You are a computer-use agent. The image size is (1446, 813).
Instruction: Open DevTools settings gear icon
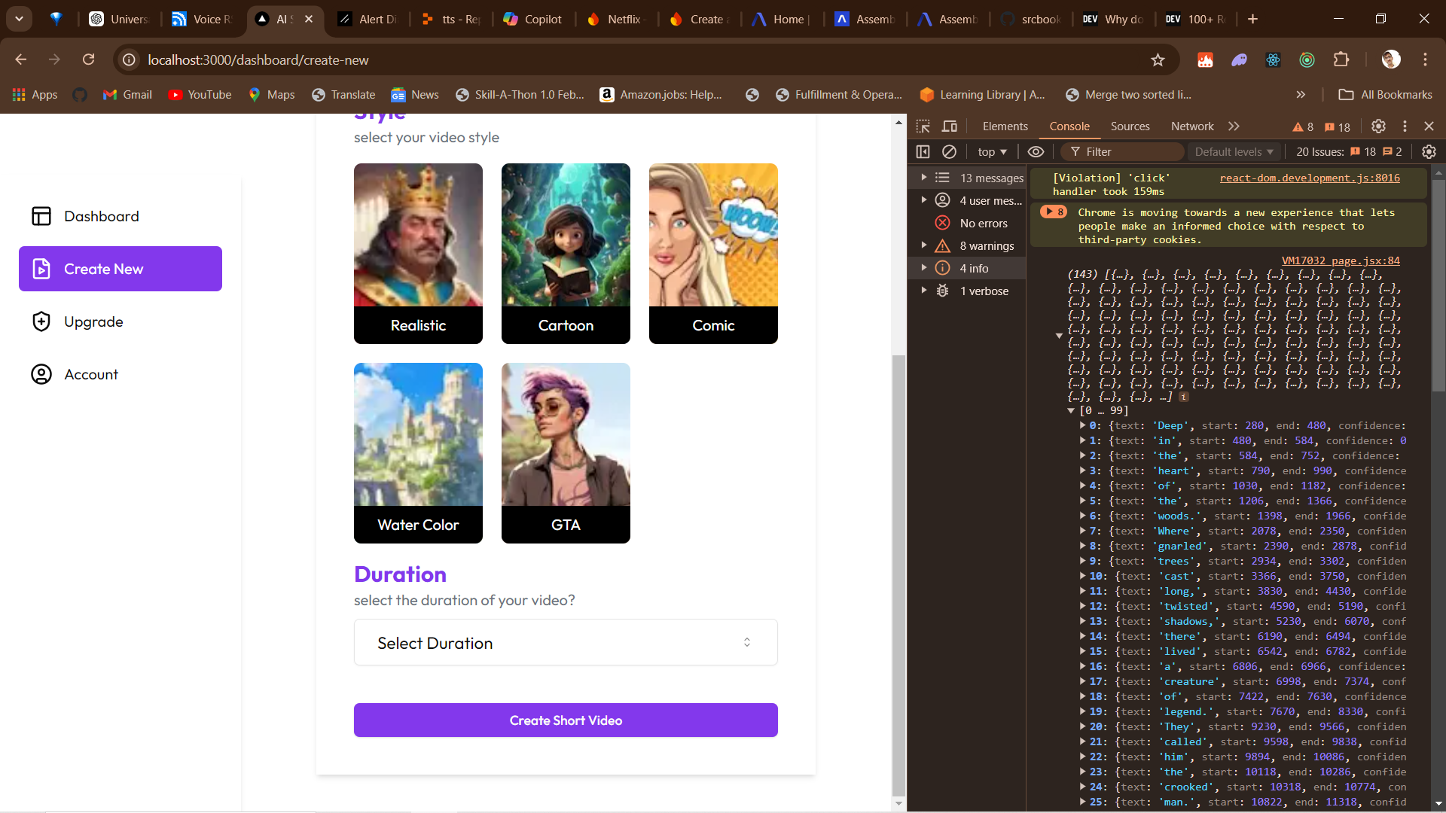(1378, 126)
